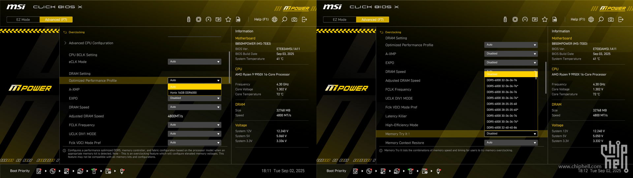Image resolution: width=633 pixels, height=178 pixels.
Task: Choose Hynix 16GB DDR6000 profile option
Action: coord(195,93)
